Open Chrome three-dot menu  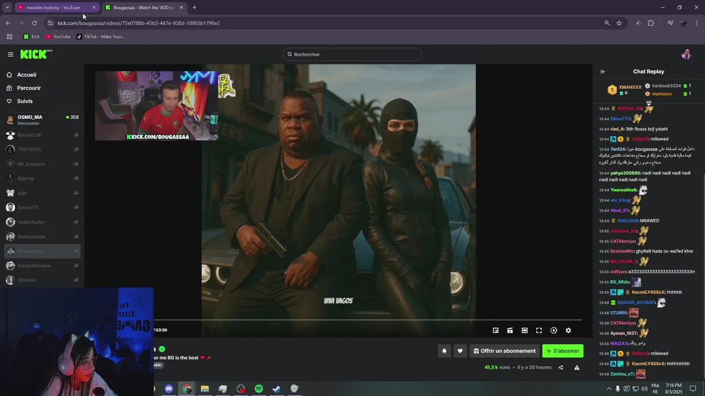tap(697, 23)
